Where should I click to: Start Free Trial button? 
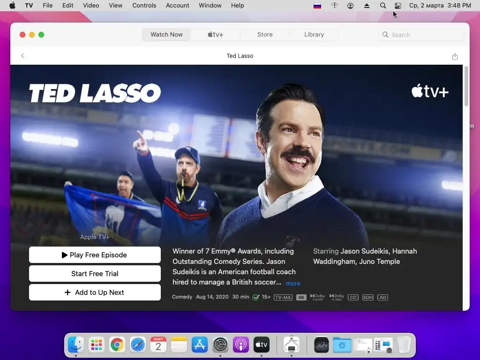[95, 274]
